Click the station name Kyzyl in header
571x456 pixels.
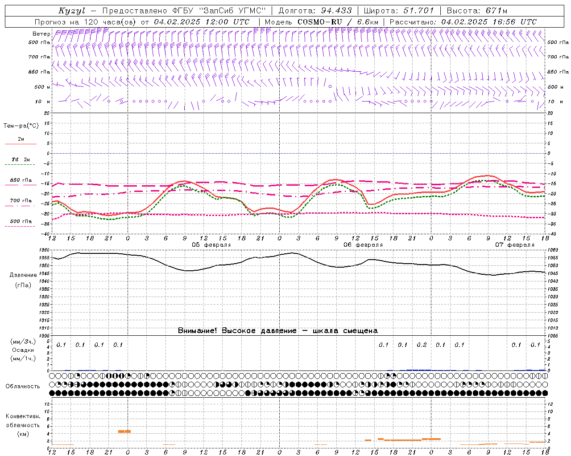pos(71,11)
